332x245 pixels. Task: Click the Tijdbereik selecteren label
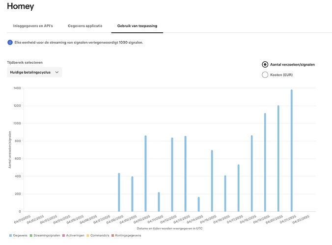25,63
